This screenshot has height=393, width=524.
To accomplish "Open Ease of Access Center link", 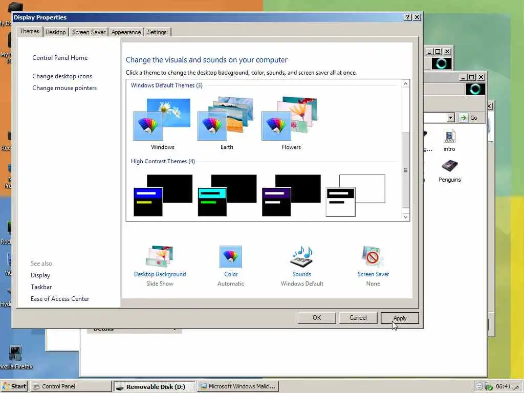I will click(x=60, y=298).
